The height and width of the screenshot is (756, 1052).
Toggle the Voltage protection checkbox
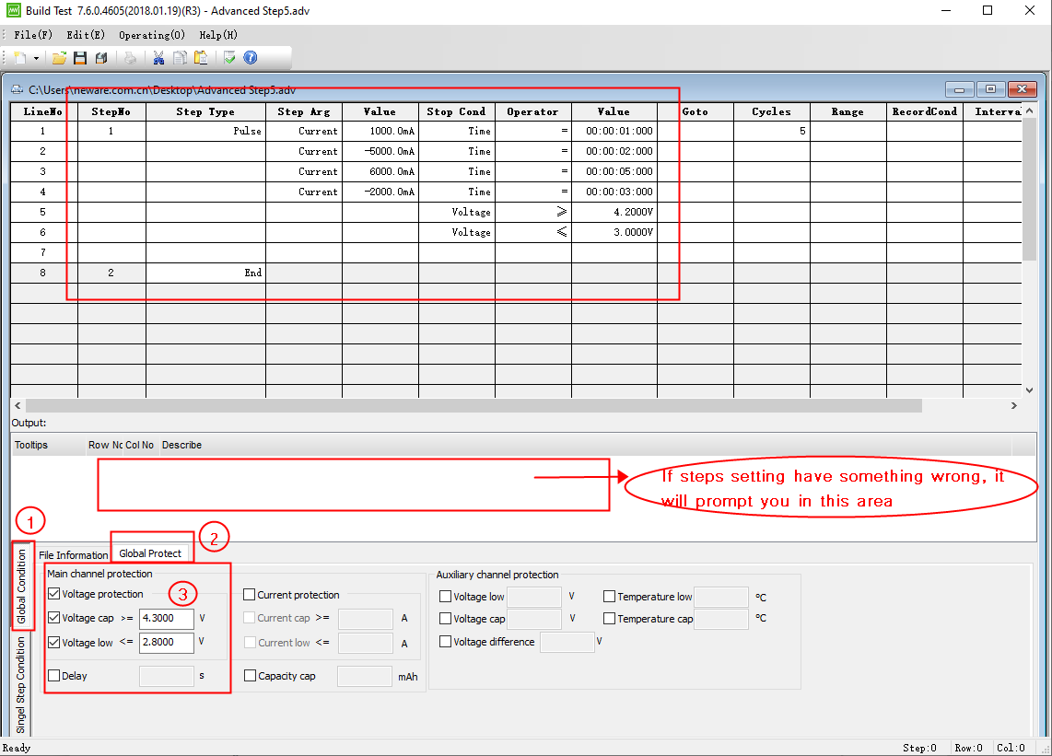[x=54, y=594]
